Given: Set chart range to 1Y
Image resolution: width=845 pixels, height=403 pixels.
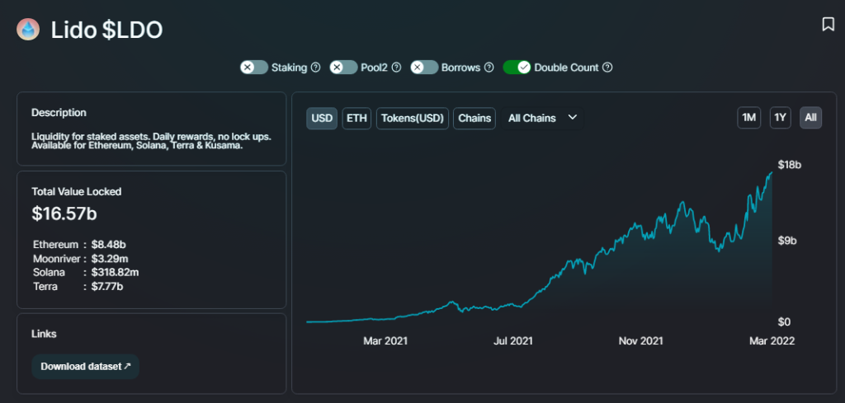Looking at the screenshot, I should click(x=781, y=118).
